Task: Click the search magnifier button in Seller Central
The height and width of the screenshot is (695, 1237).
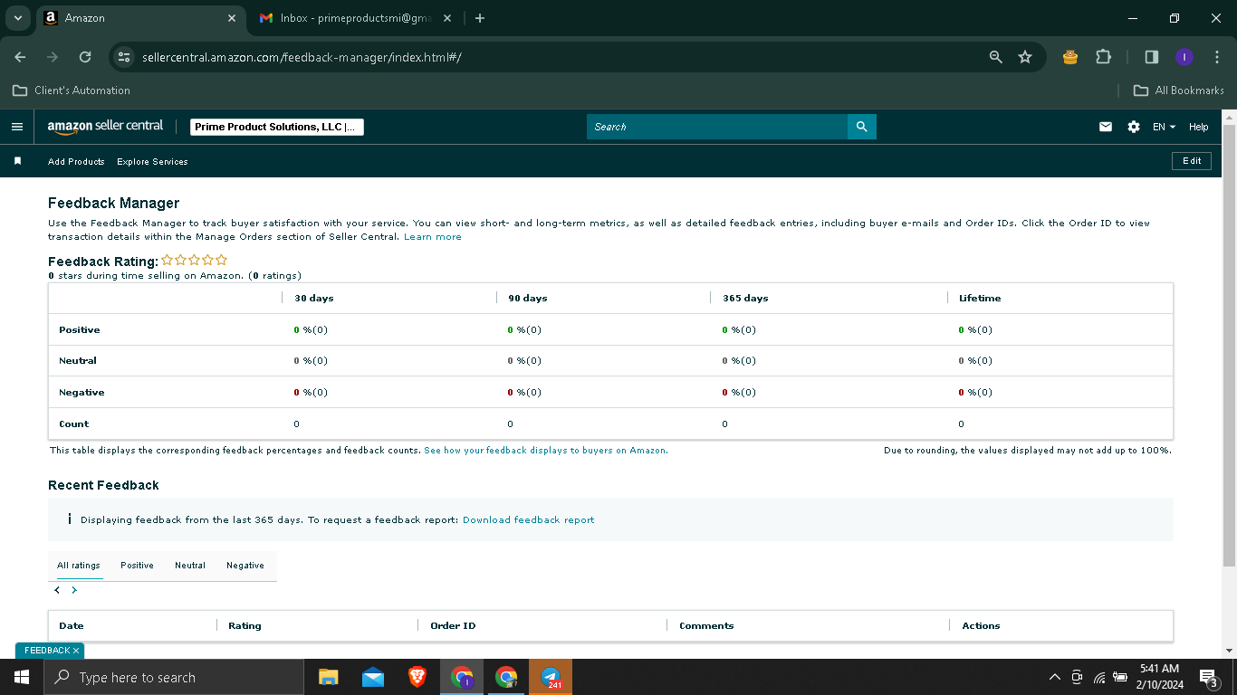Action: point(861,127)
